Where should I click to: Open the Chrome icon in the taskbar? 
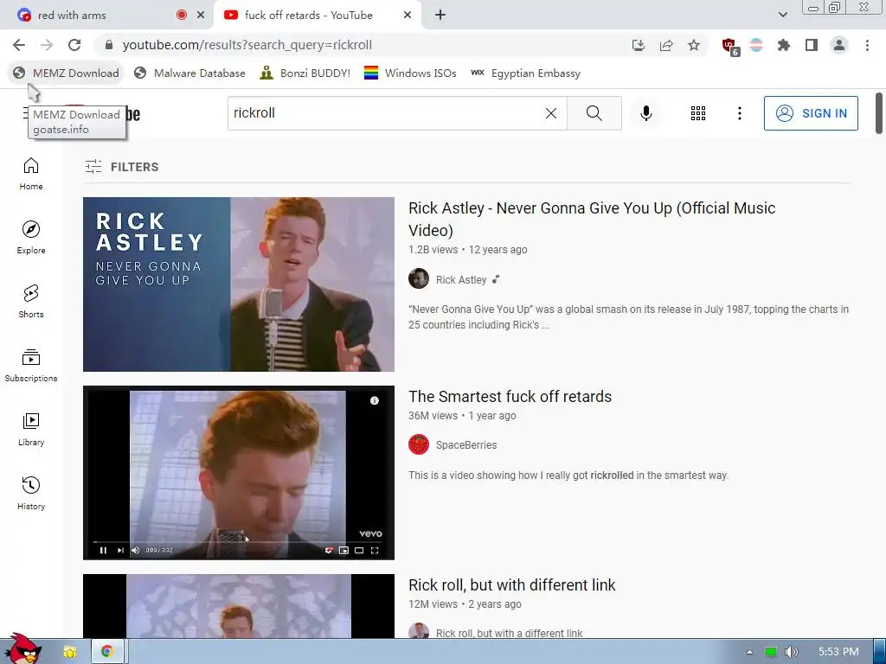(x=106, y=652)
